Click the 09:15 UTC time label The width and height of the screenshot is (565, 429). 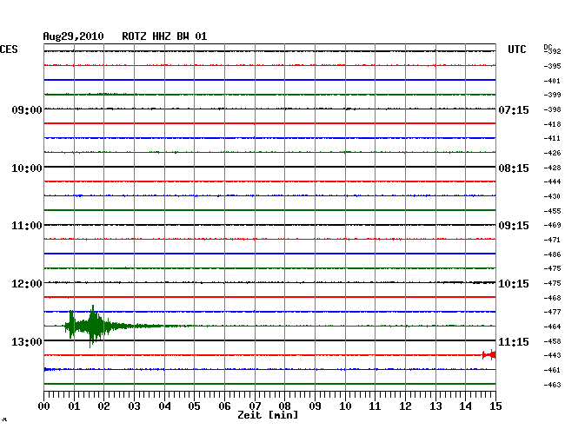click(x=514, y=226)
